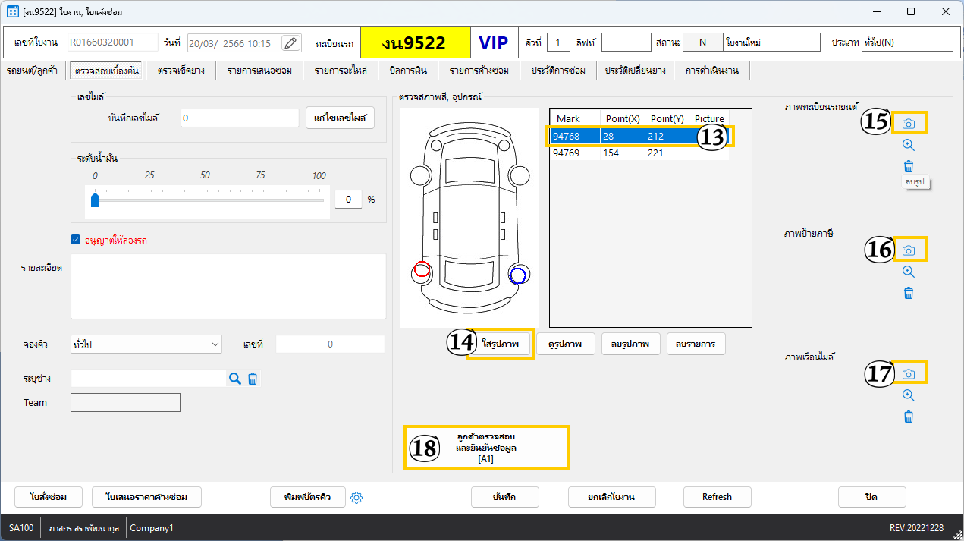The height and width of the screenshot is (541, 964).
Task: Click the ใส่รูปภาพ button
Action: point(501,344)
